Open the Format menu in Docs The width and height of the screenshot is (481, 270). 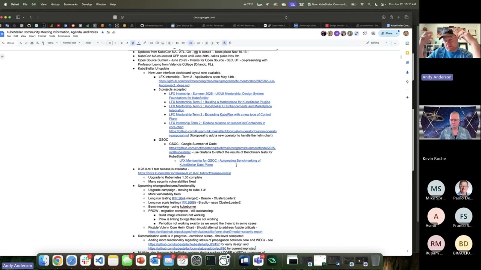click(42, 36)
